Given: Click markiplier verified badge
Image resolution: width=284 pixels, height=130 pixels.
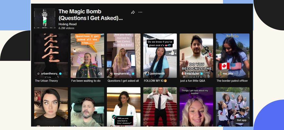Looking at the screenshot, I should pyautogui.click(x=201, y=74).
